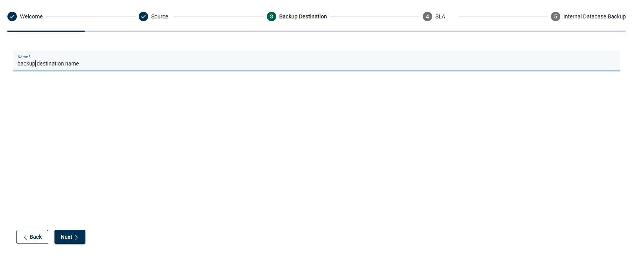Click the right chevron on Next button
The image size is (634, 258).
click(76, 237)
